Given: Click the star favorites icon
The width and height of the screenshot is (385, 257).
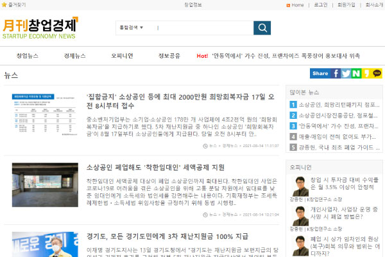Looking at the screenshot, I should [x=4, y=4].
